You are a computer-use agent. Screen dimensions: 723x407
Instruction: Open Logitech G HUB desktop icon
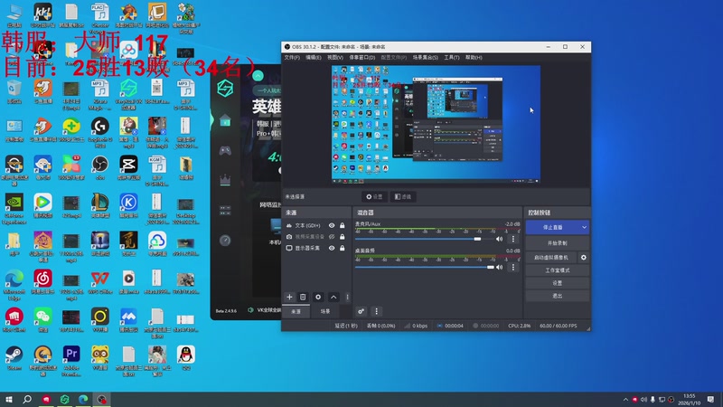tap(99, 131)
